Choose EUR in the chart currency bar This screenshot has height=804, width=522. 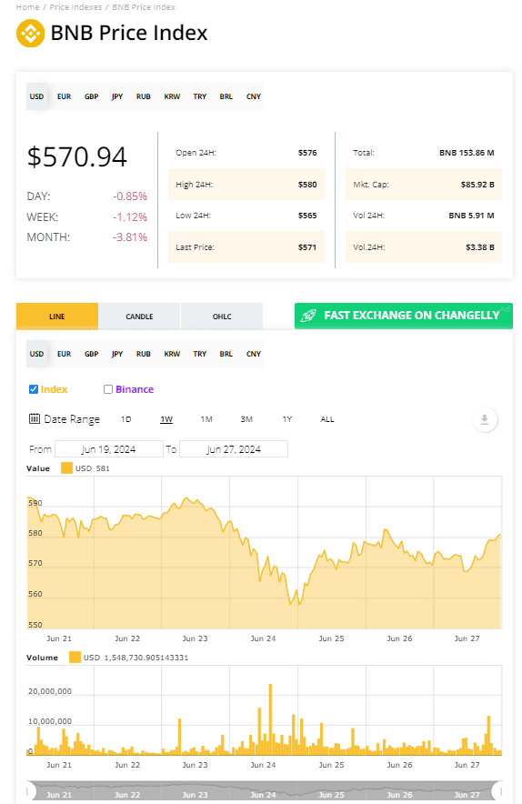(x=64, y=354)
